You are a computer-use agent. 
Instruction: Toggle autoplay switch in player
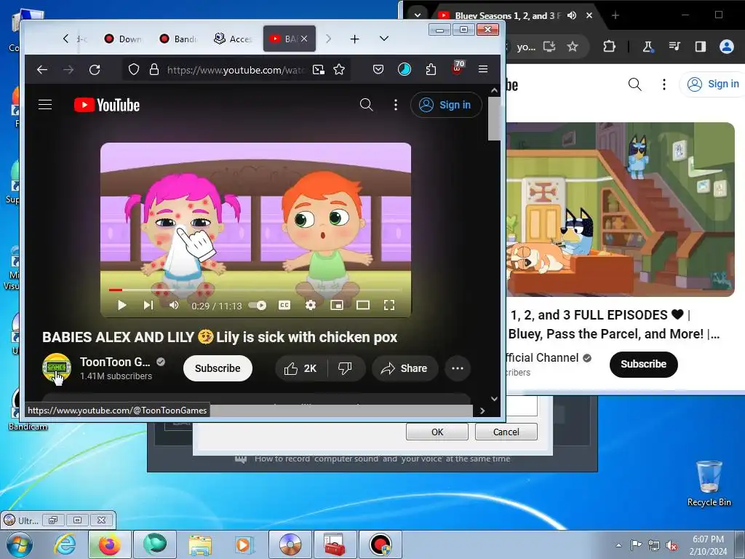[x=258, y=305]
